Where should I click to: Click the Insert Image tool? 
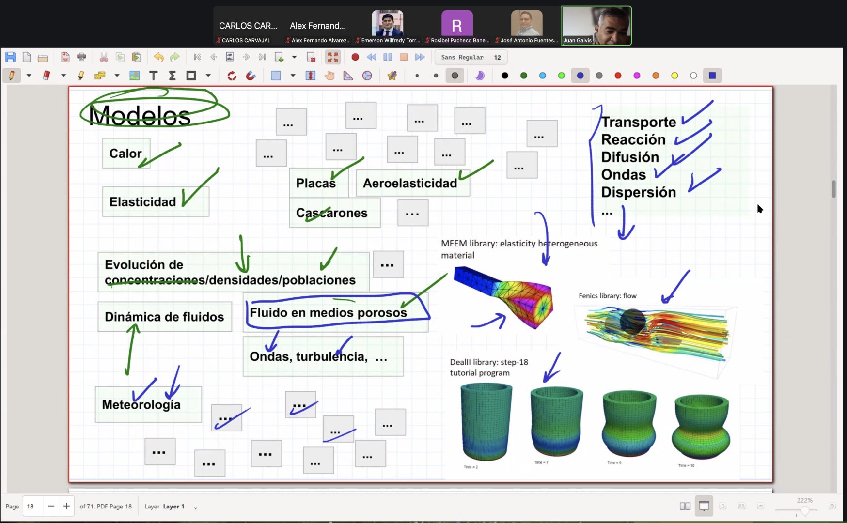click(134, 76)
